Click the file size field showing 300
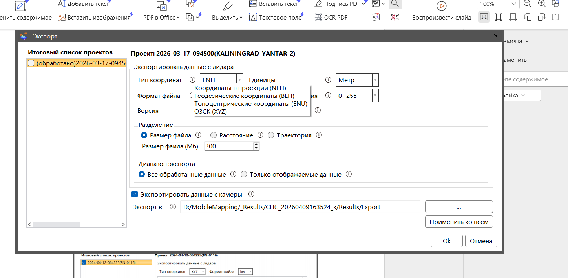This screenshot has width=568, height=278. 228,146
